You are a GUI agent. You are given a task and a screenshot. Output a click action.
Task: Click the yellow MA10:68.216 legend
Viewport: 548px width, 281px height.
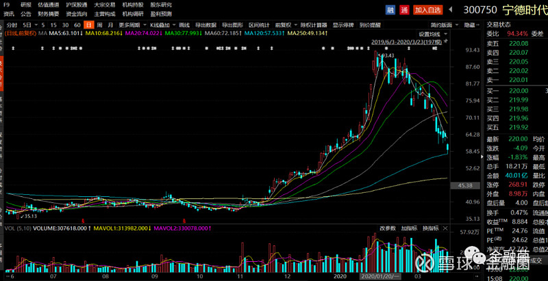tap(103, 34)
